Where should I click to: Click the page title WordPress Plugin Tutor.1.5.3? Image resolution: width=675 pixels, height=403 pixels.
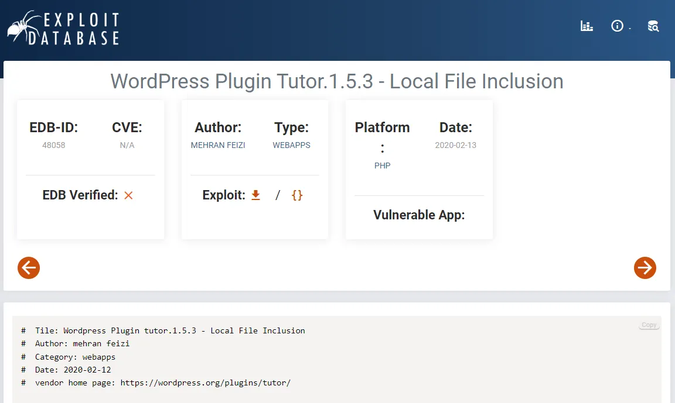tap(337, 81)
